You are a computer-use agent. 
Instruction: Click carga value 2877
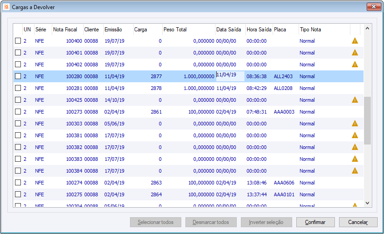(x=156, y=76)
